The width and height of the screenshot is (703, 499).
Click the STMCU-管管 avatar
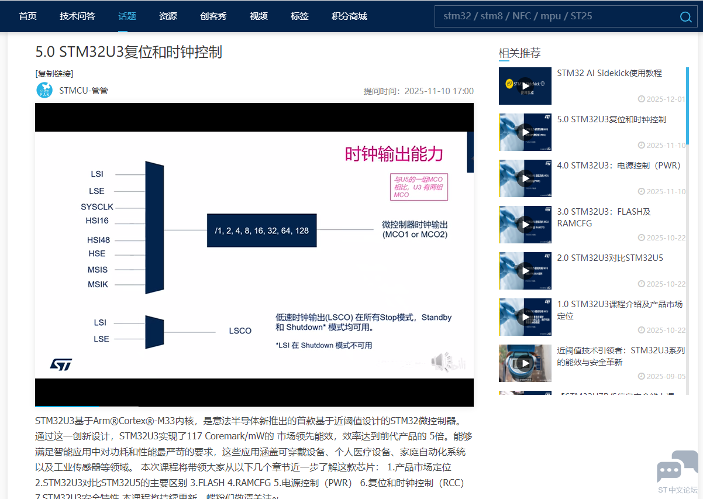click(x=44, y=91)
